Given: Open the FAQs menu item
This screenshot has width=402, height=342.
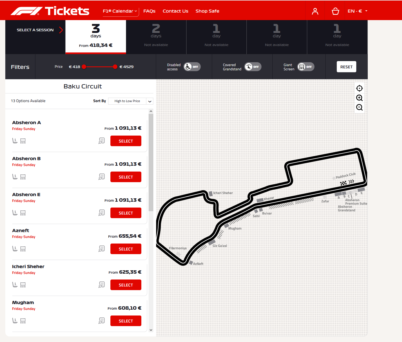Looking at the screenshot, I should (x=149, y=11).
